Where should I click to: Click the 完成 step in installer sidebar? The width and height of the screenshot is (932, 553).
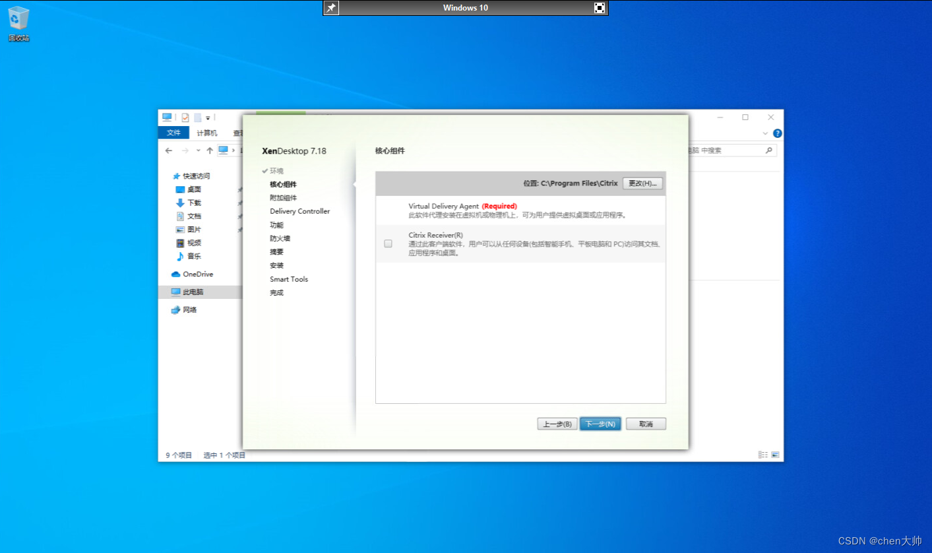(x=276, y=292)
